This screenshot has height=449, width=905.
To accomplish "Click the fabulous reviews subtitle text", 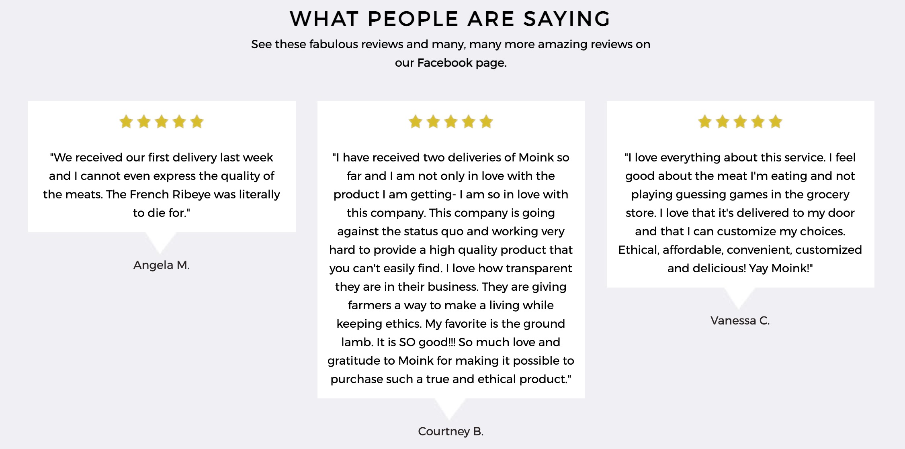I will [x=450, y=53].
